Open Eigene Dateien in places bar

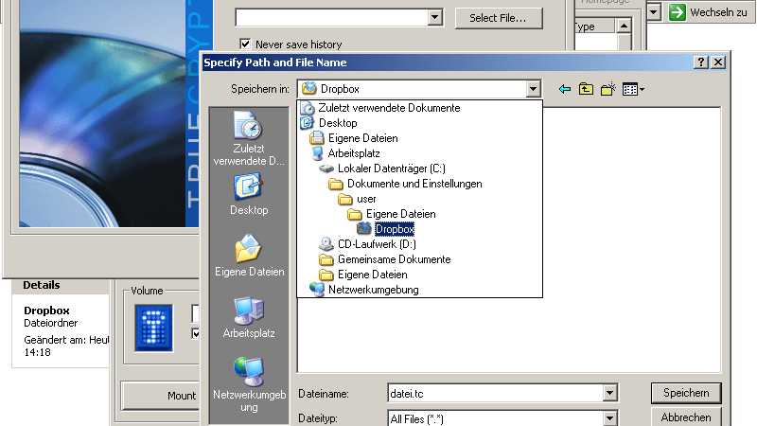pyautogui.click(x=249, y=256)
